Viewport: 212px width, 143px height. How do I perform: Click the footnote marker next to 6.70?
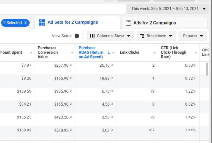112,91
